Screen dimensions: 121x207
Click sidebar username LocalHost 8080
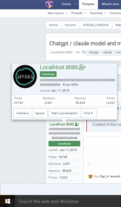click(62, 124)
